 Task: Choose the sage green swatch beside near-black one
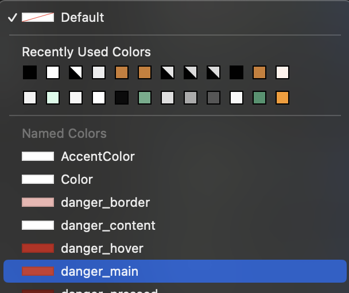click(x=145, y=98)
